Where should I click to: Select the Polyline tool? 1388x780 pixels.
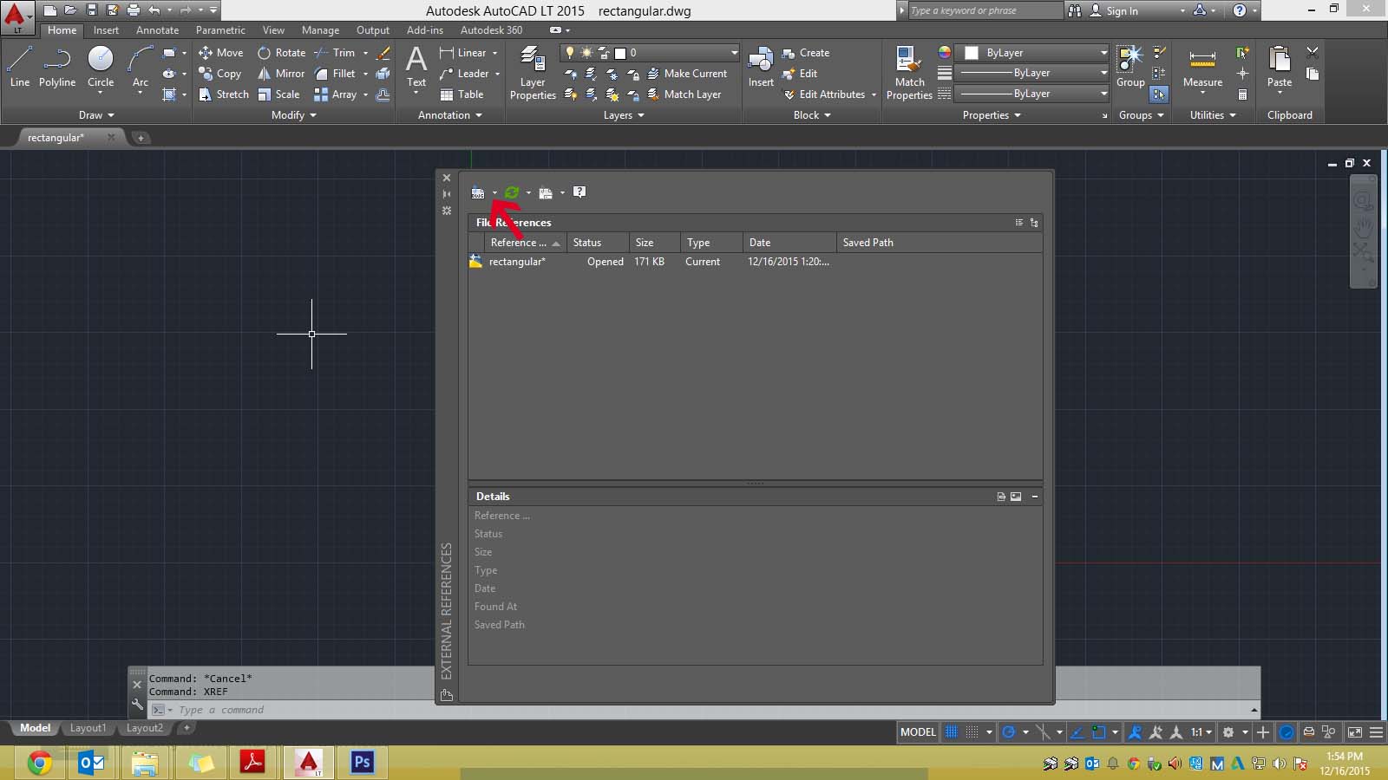[x=57, y=68]
